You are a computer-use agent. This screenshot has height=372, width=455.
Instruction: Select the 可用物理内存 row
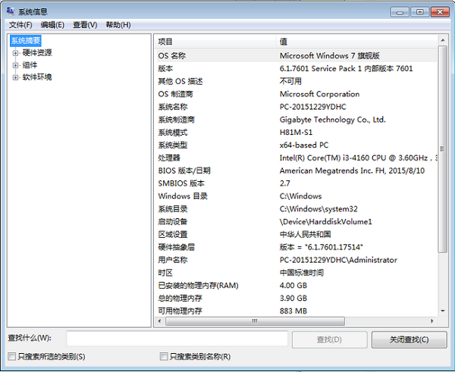point(297,311)
